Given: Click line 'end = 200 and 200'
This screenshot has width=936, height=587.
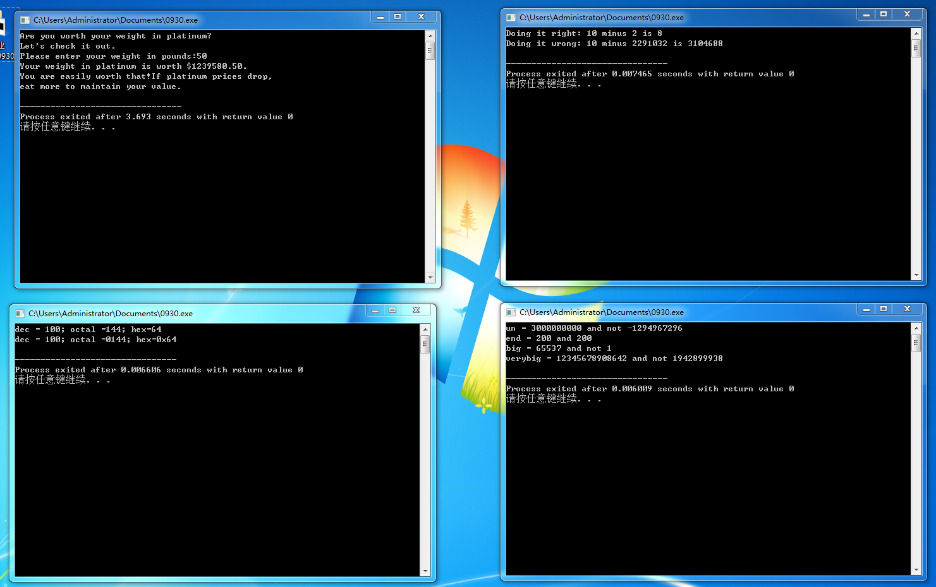Looking at the screenshot, I should tap(549, 338).
